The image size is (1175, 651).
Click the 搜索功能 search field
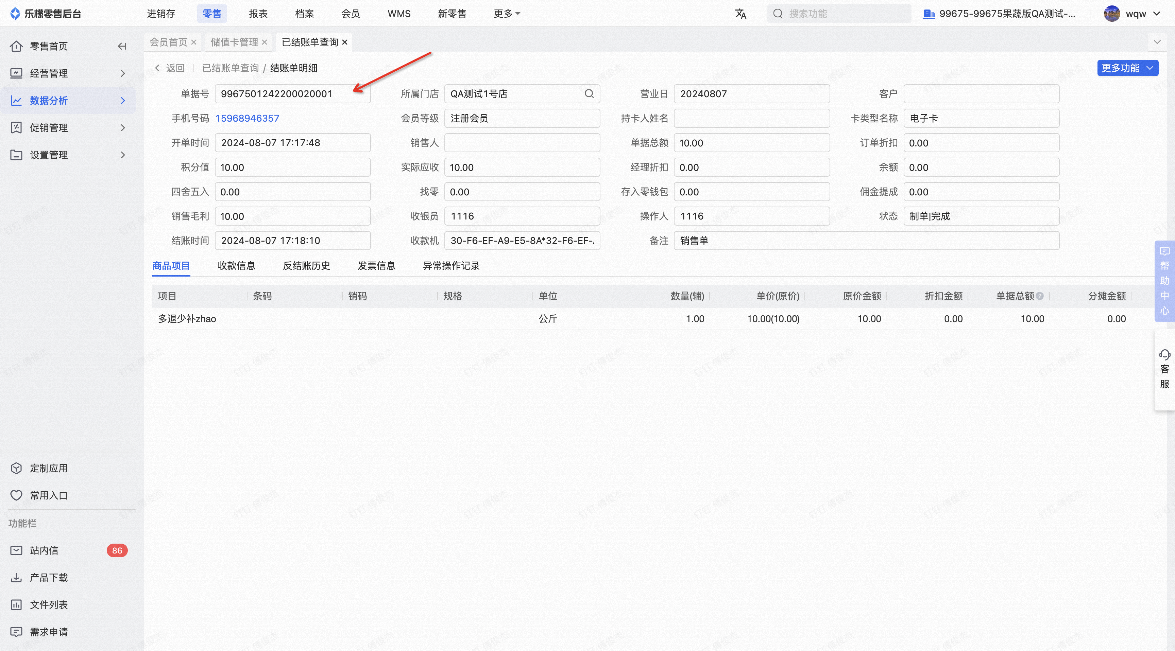click(839, 14)
